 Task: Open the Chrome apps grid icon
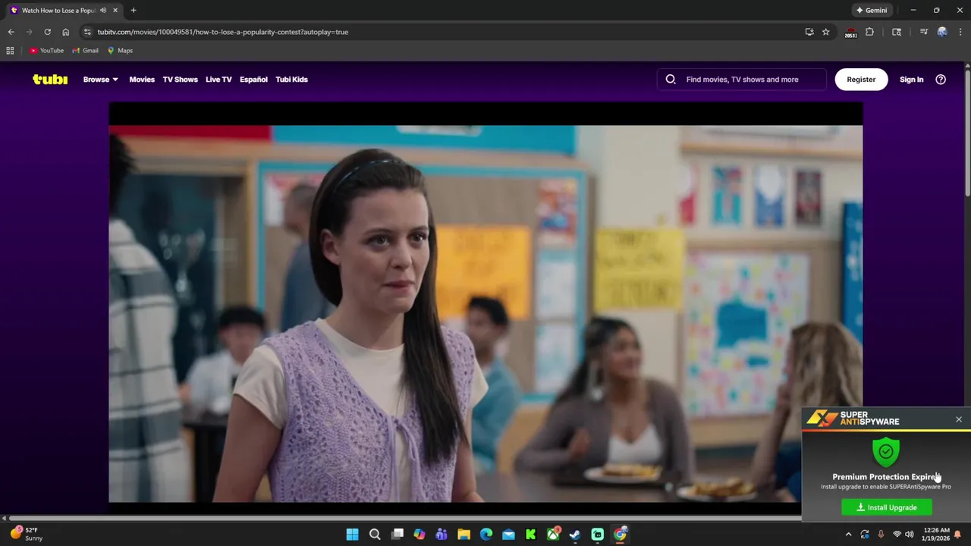pos(10,51)
